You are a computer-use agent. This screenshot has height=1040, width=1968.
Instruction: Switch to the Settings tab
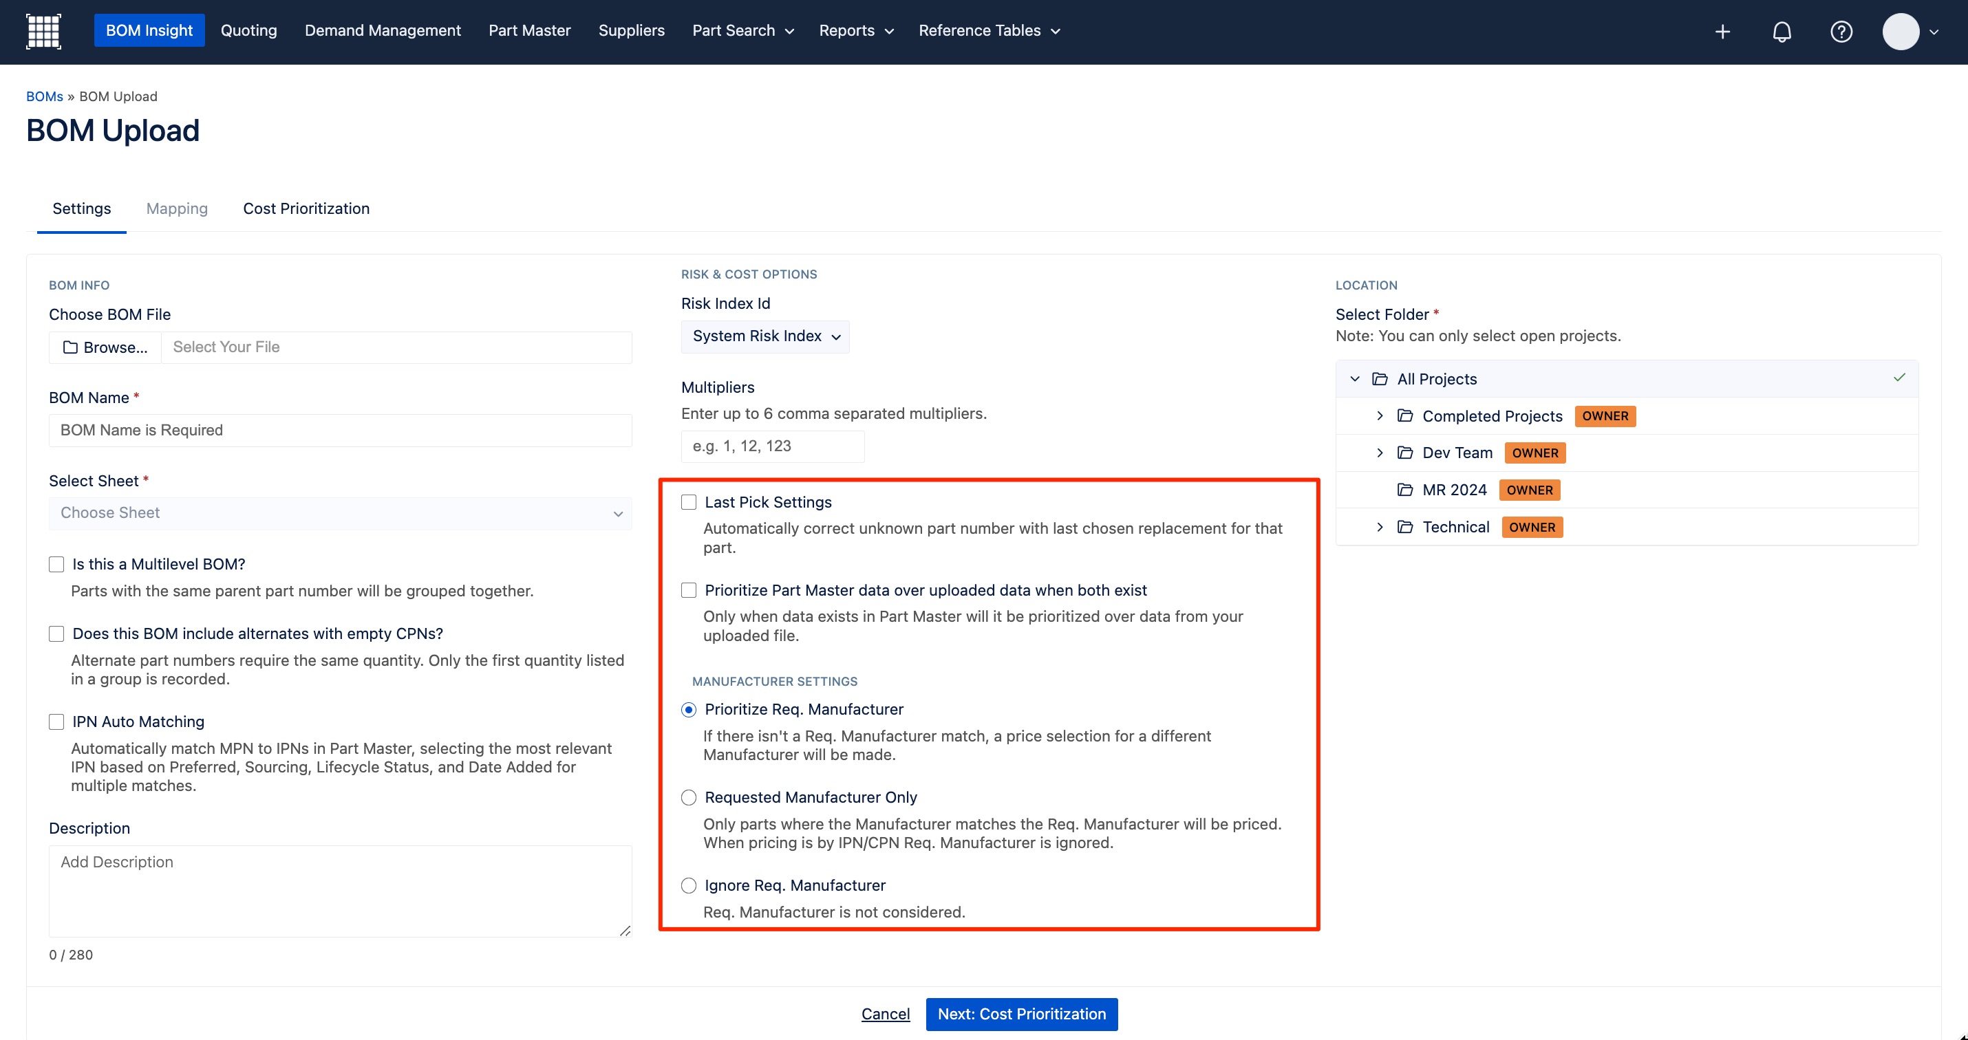[x=82, y=208]
